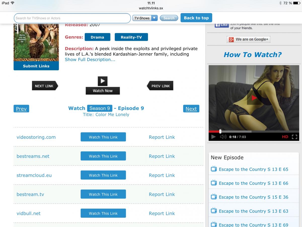
Task: Select the Drama genre tag
Action: click(97, 37)
